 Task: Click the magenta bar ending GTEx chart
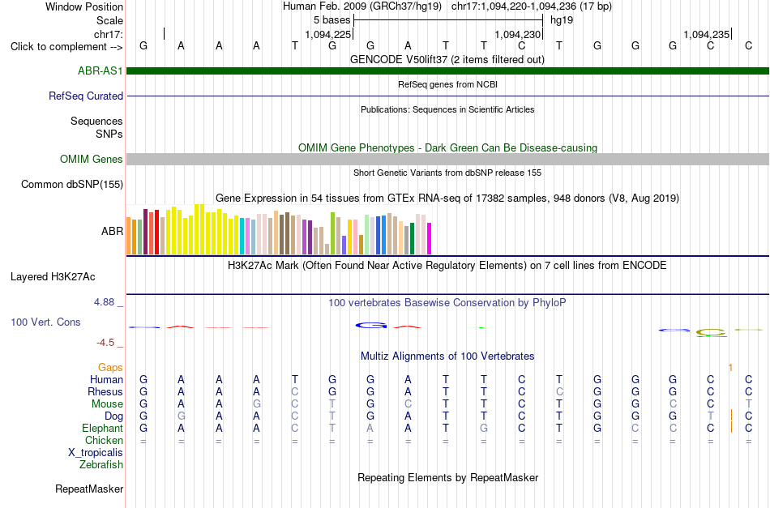[x=430, y=238]
